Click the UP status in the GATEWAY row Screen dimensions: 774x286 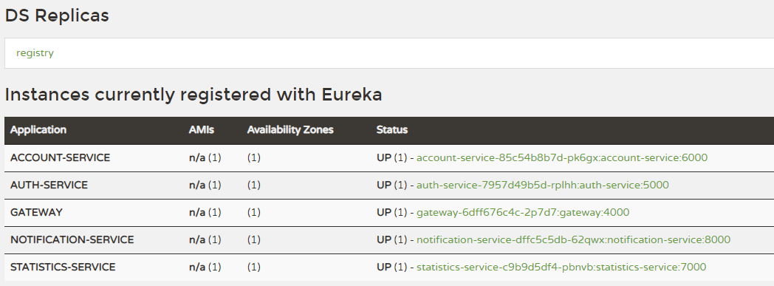[x=383, y=212]
